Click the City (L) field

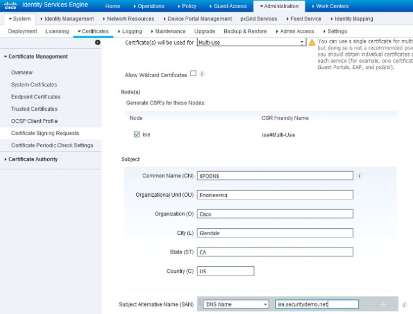point(275,233)
